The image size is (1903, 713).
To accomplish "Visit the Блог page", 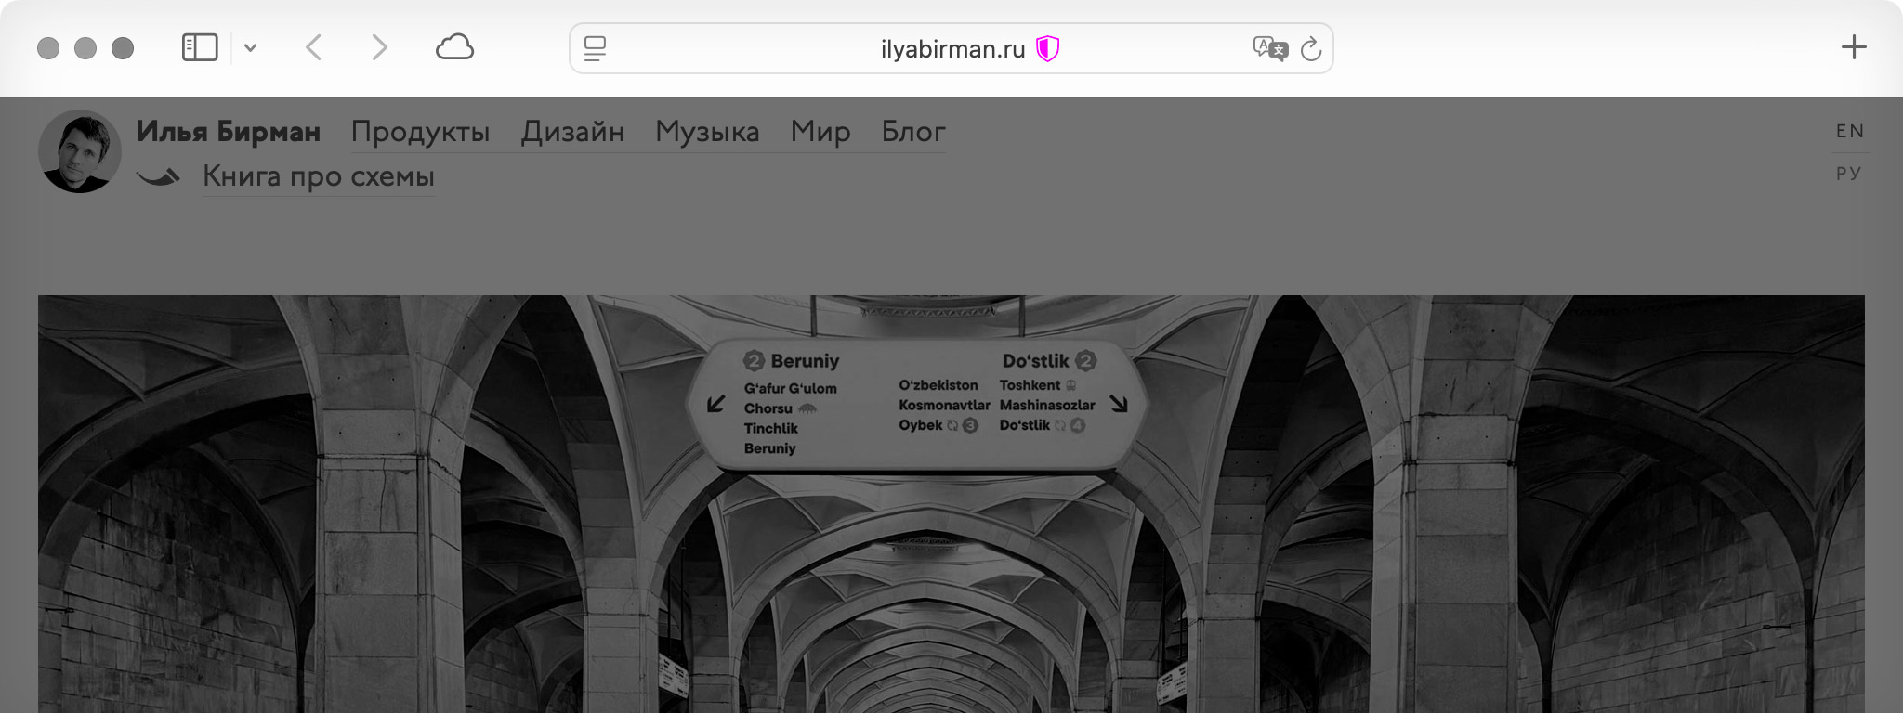I will [912, 132].
